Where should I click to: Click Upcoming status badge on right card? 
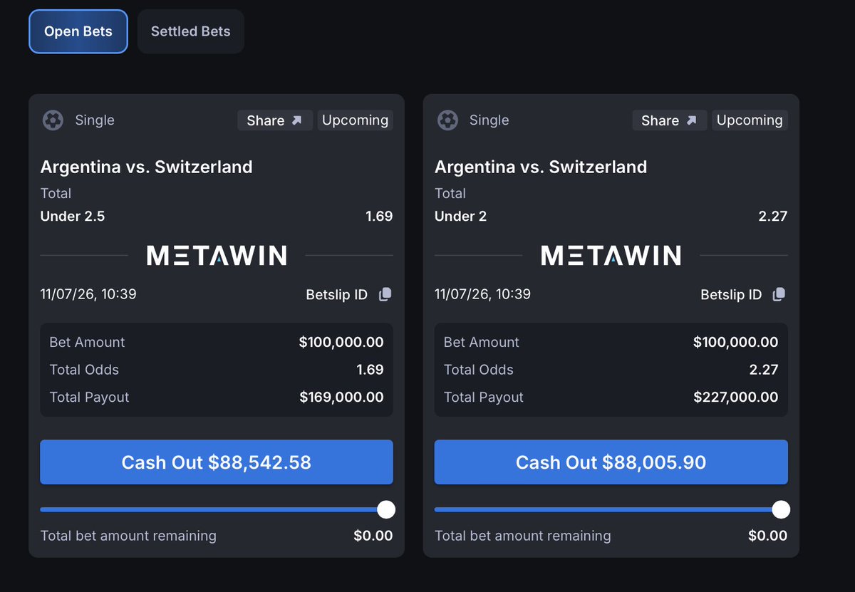click(750, 120)
